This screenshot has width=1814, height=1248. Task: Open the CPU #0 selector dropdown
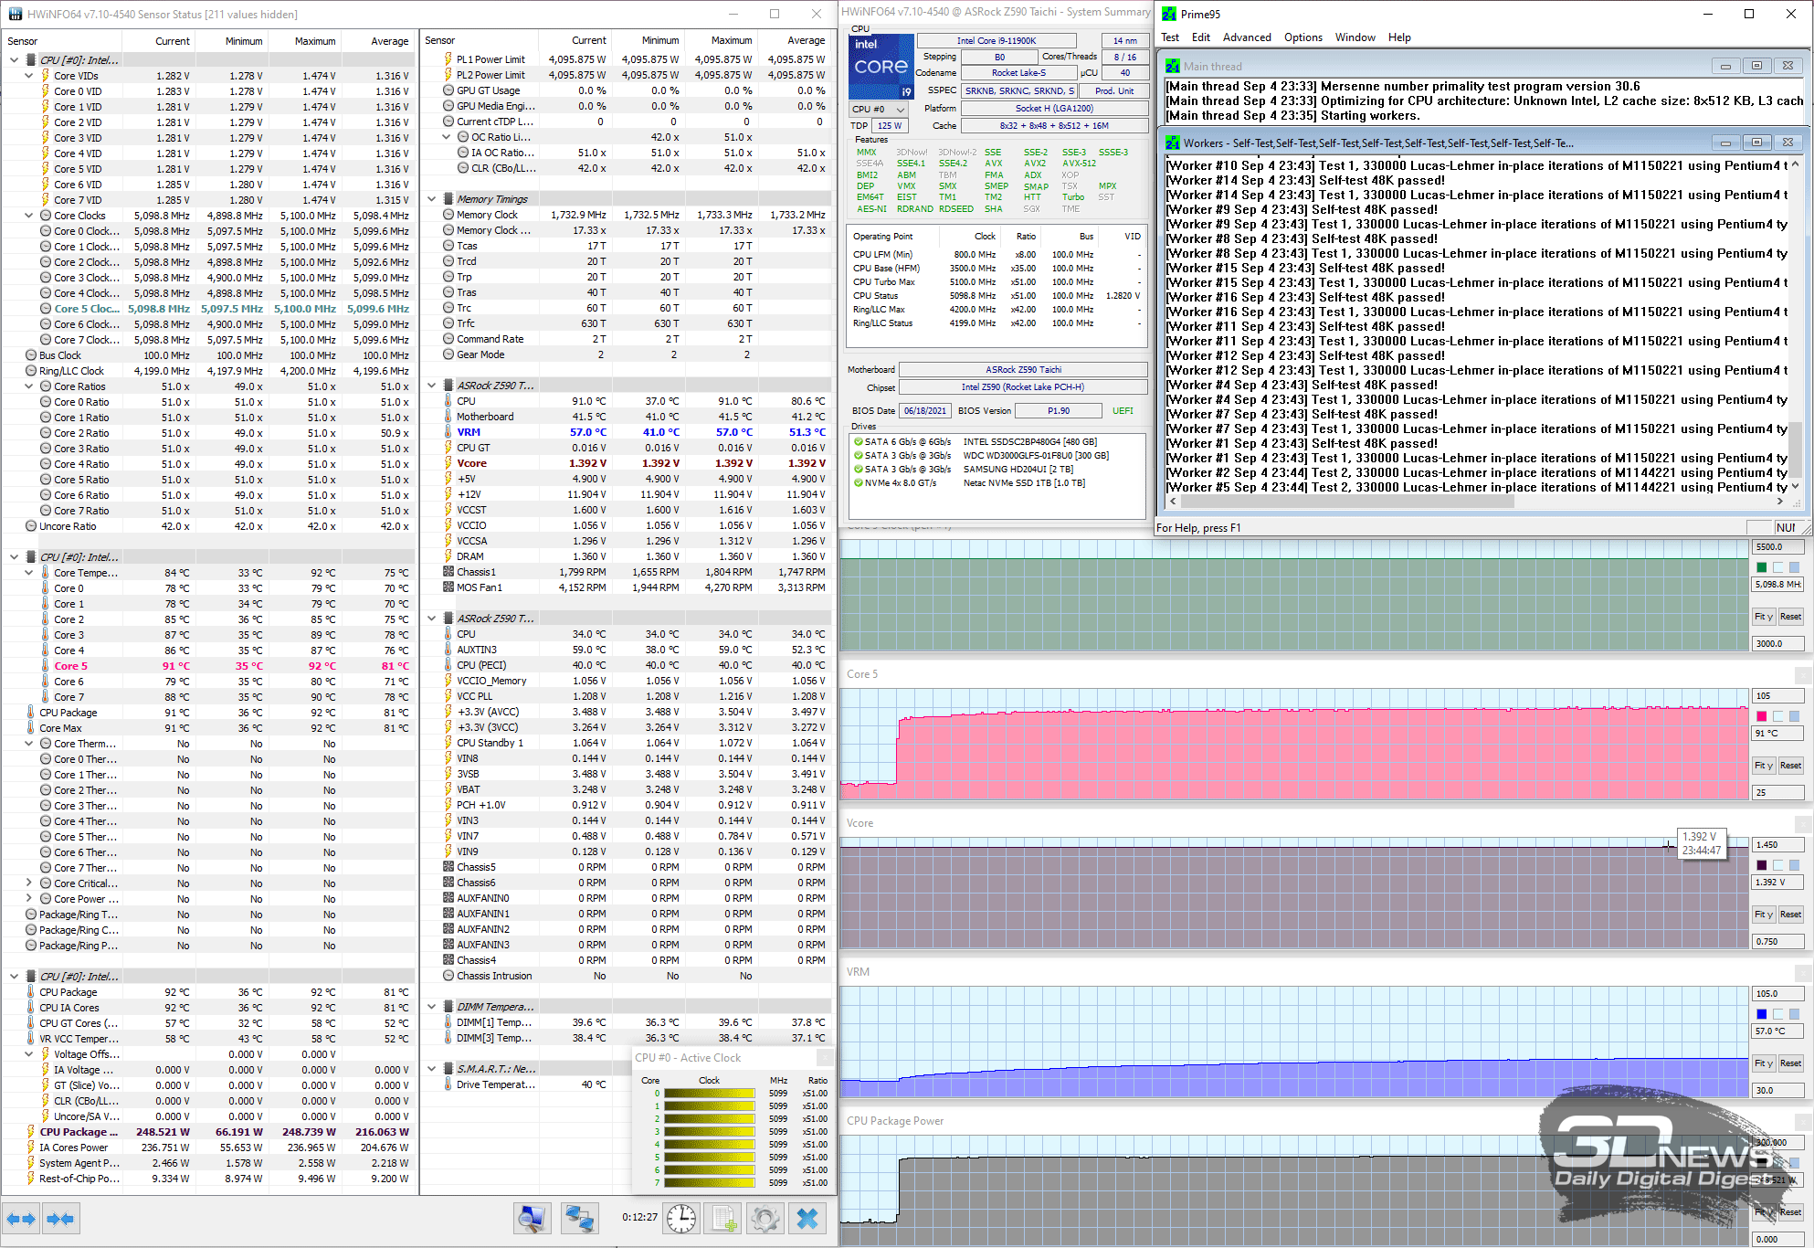point(879,110)
